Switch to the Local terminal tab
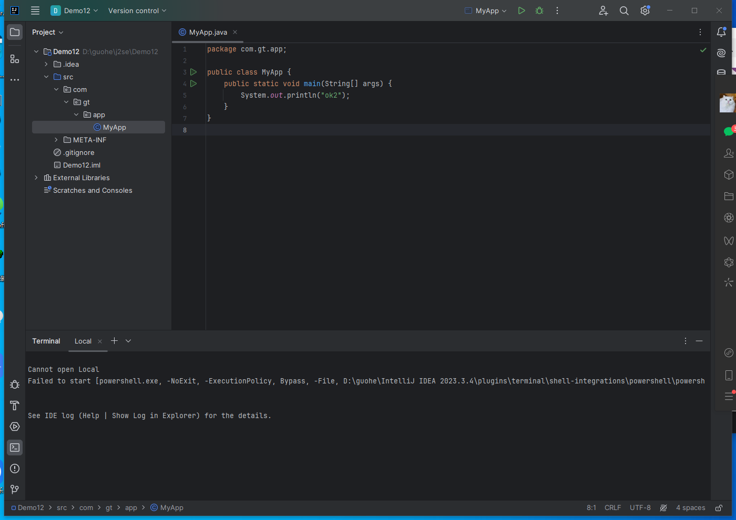The image size is (736, 520). (x=83, y=341)
